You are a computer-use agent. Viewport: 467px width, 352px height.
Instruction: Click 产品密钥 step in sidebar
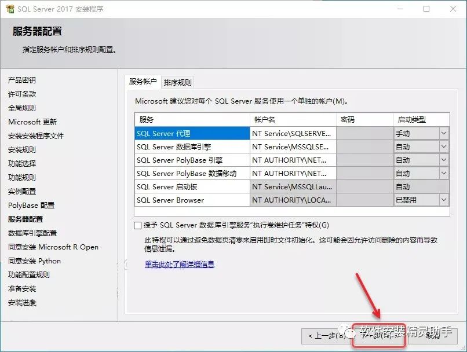click(x=22, y=80)
